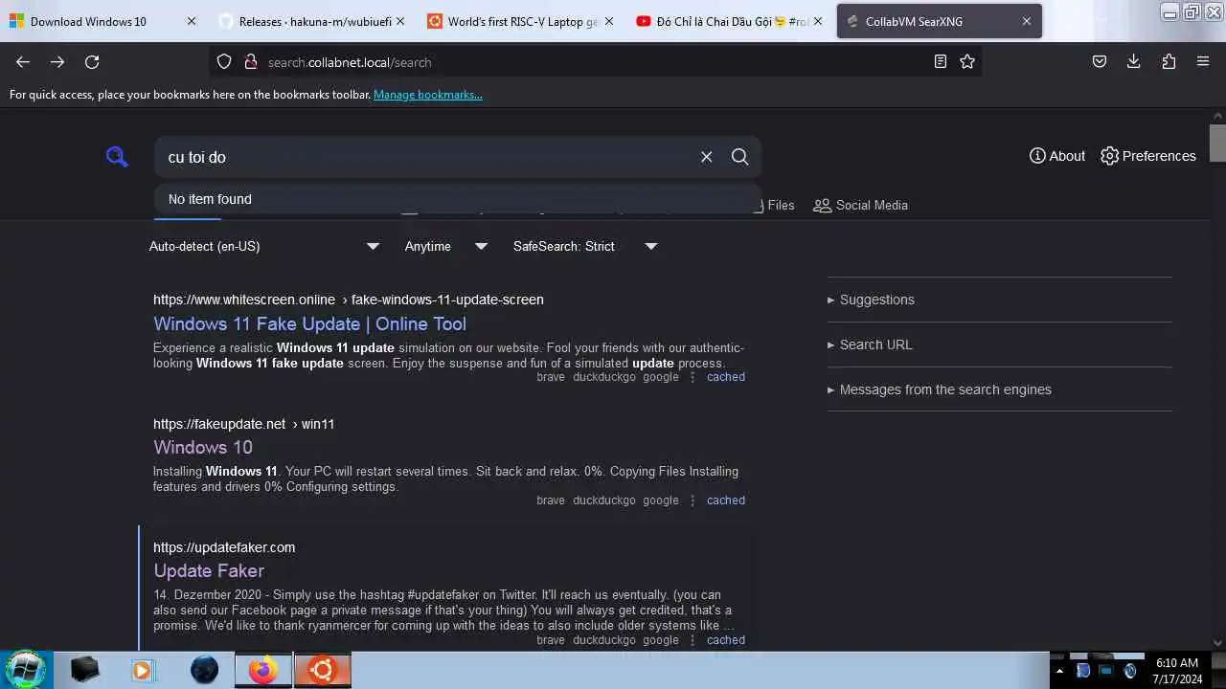This screenshot has width=1226, height=689.
Task: Bookmark this page with the star icon
Action: 967,61
